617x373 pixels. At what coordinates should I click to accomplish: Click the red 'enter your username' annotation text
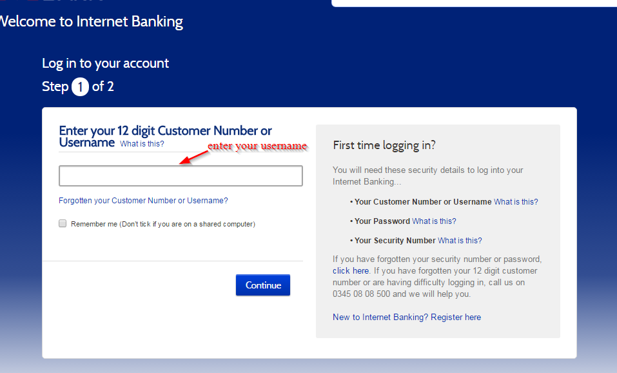[x=257, y=146]
